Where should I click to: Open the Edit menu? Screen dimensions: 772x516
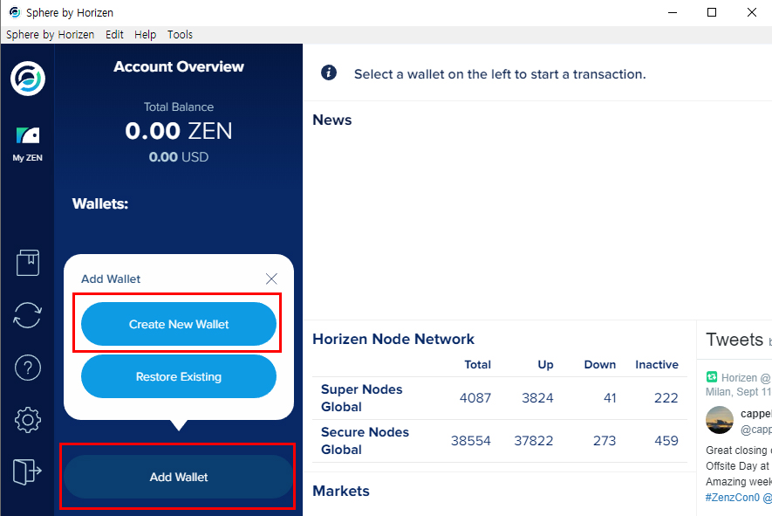click(114, 35)
